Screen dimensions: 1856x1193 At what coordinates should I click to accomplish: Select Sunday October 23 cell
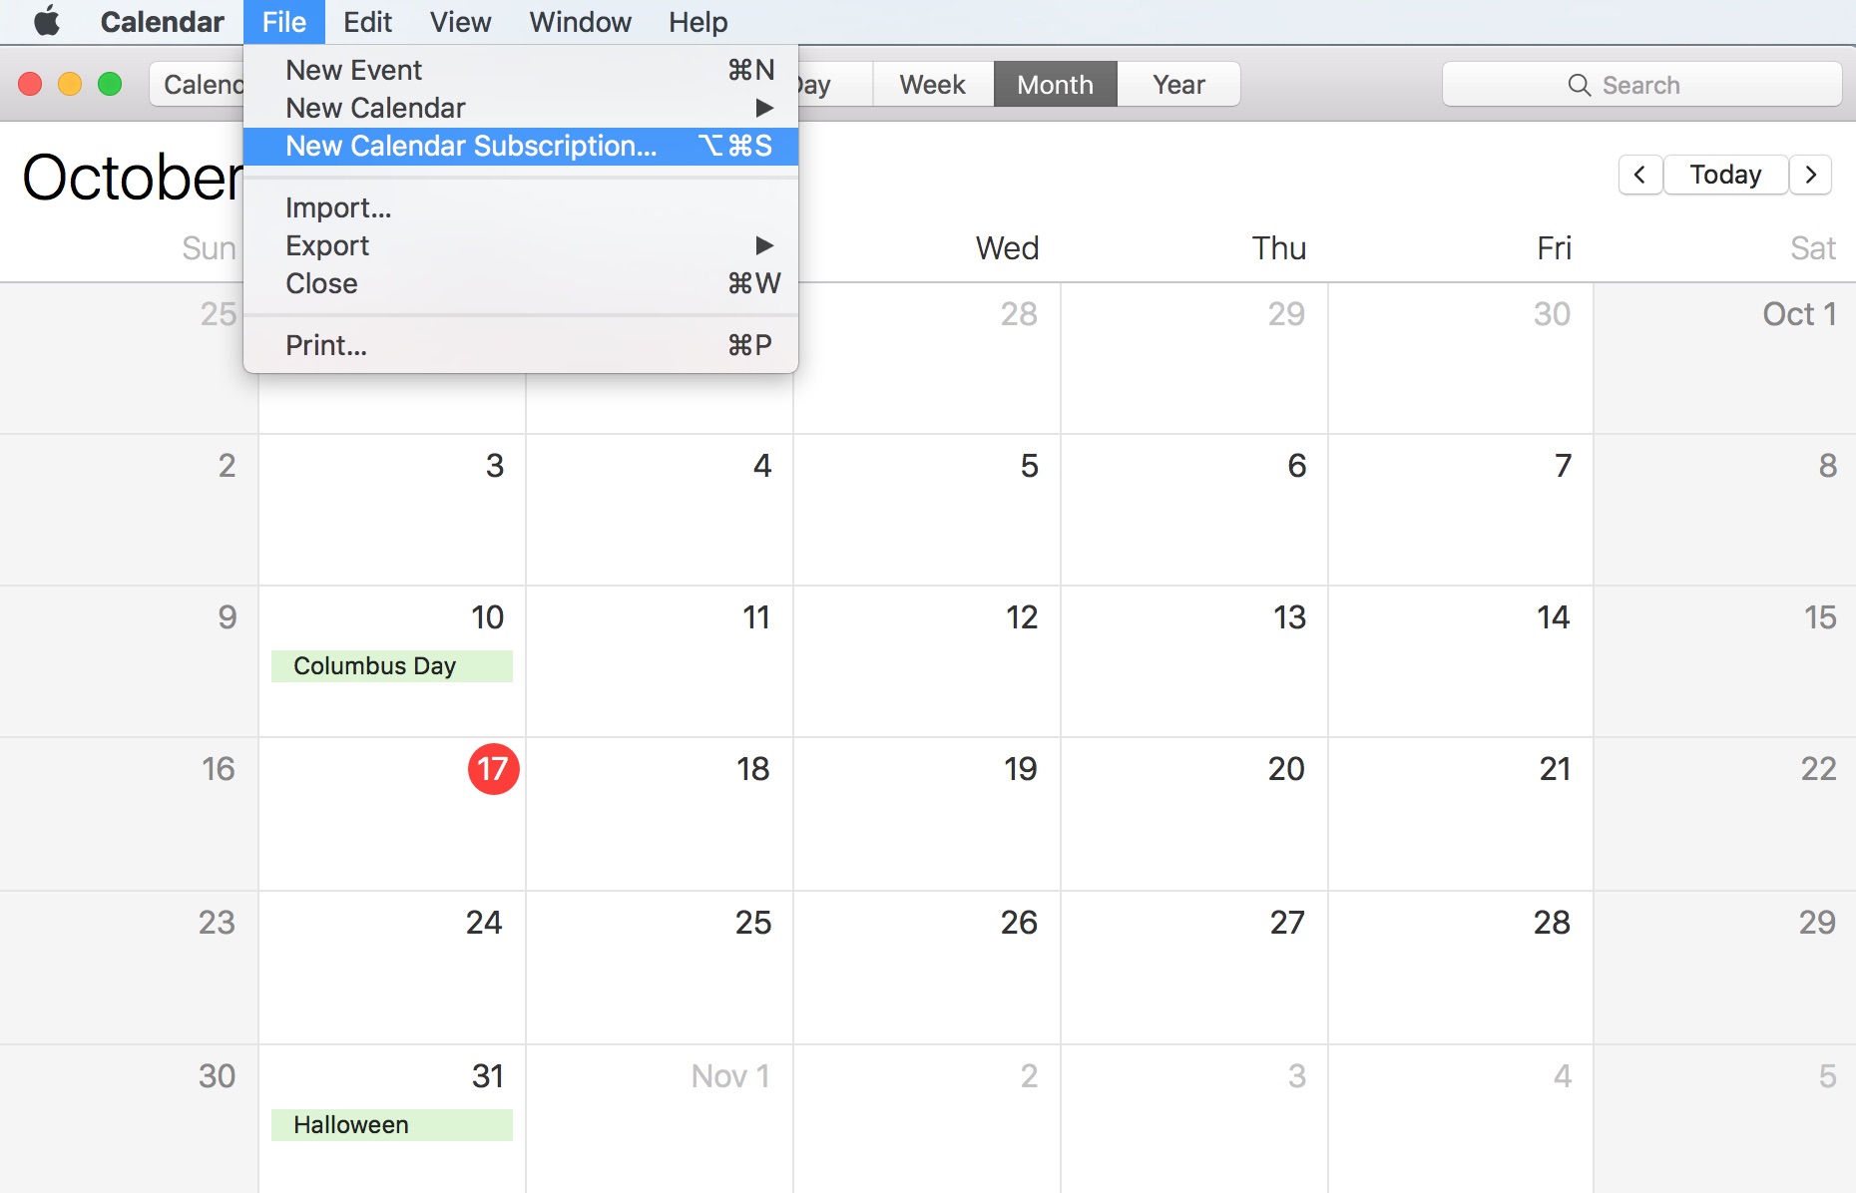click(129, 968)
